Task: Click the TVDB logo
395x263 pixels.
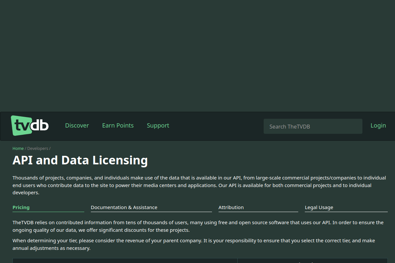Action: [30, 126]
